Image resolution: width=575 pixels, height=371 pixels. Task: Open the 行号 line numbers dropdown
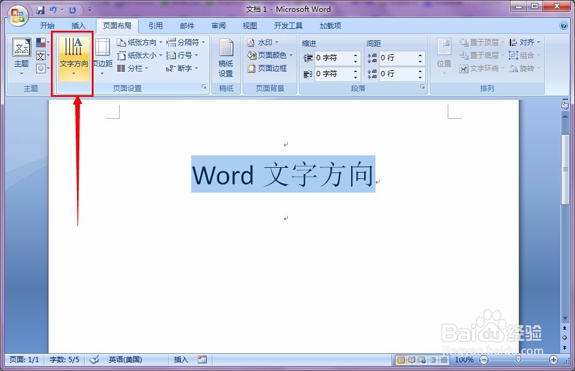pyautogui.click(x=182, y=56)
